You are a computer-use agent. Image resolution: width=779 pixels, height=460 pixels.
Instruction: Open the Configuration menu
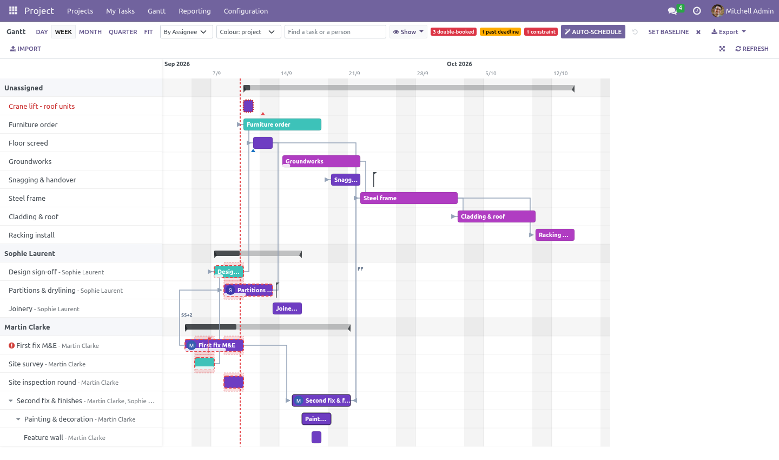point(246,11)
